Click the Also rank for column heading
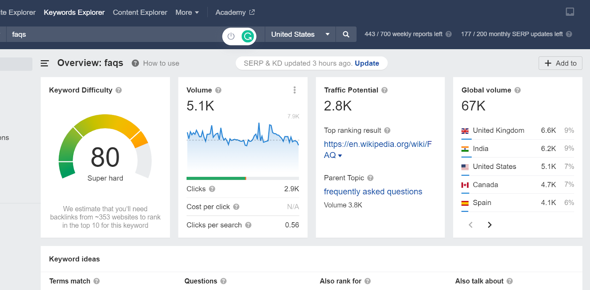The width and height of the screenshot is (590, 290). [x=340, y=281]
